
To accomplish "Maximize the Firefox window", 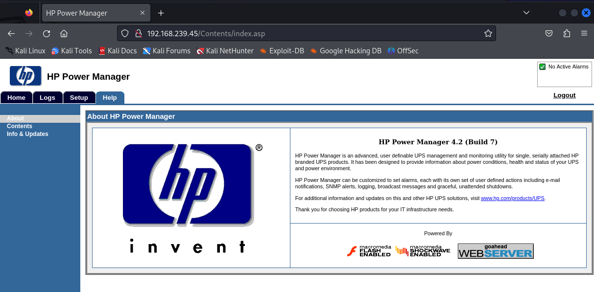I will click(574, 13).
